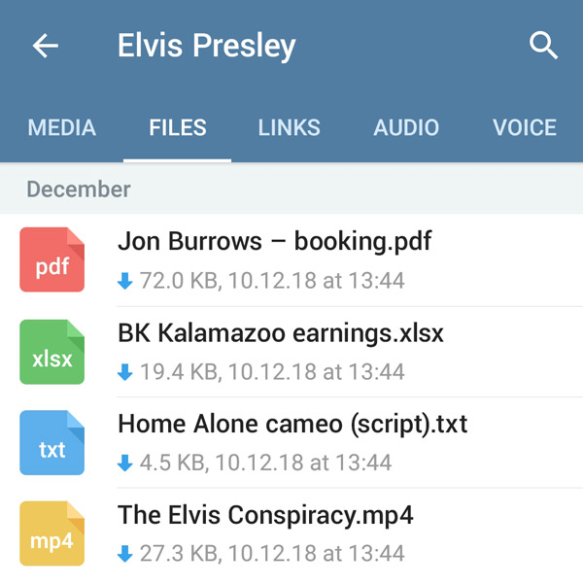
Task: Download the earnings.xlsx via its blue arrow
Action: 124,372
